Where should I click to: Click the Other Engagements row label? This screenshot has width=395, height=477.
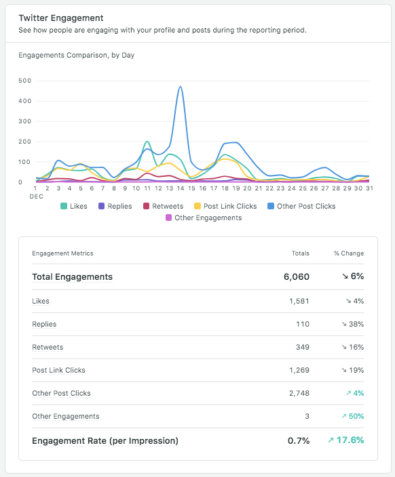[66, 416]
